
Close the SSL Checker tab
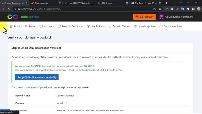click(127, 3)
